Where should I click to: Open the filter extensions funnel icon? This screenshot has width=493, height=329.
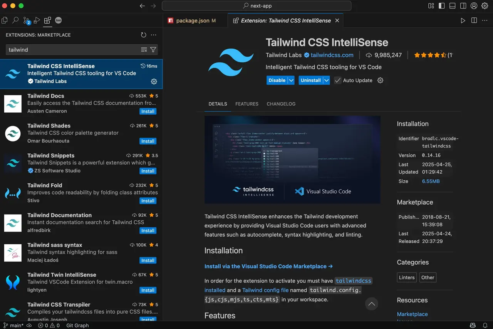pyautogui.click(x=153, y=50)
